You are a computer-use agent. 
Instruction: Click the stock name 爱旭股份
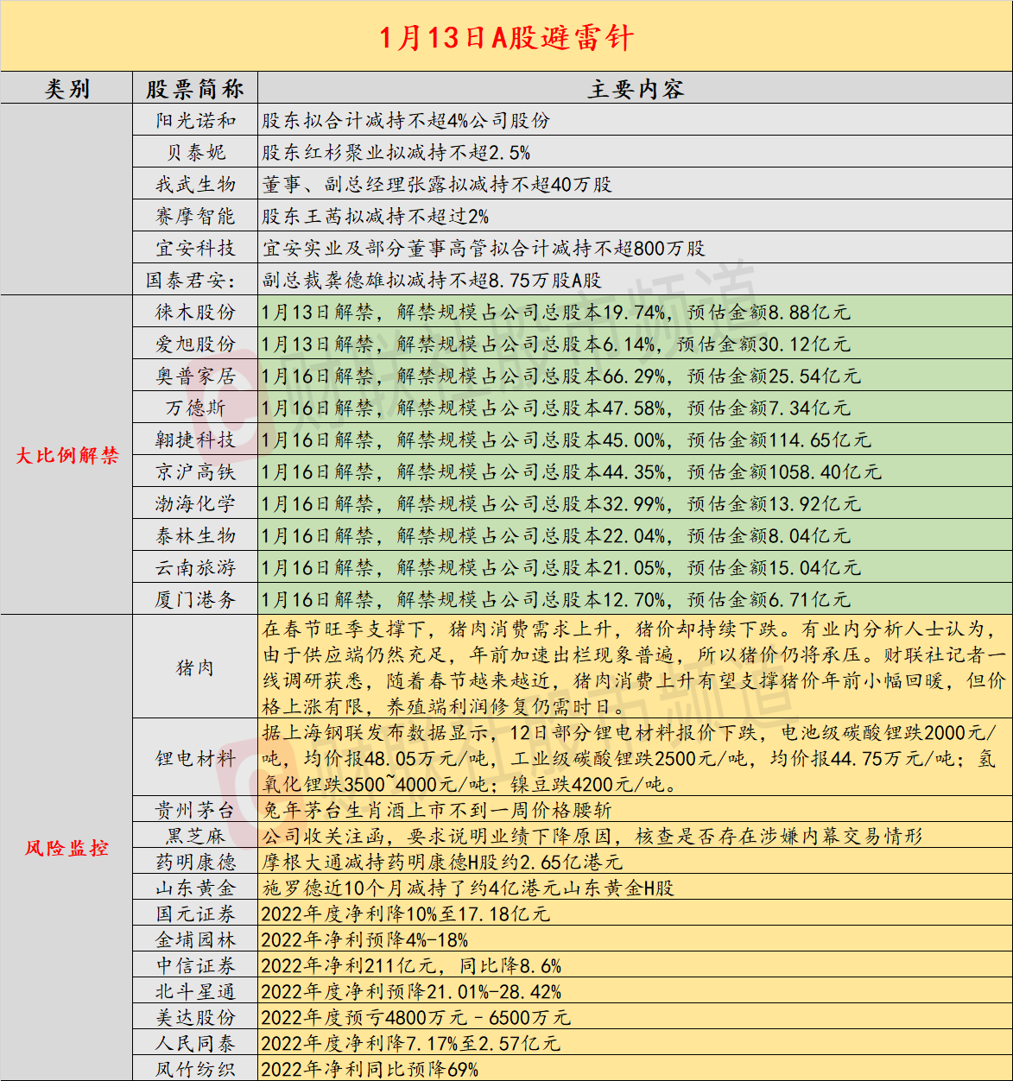195,344
